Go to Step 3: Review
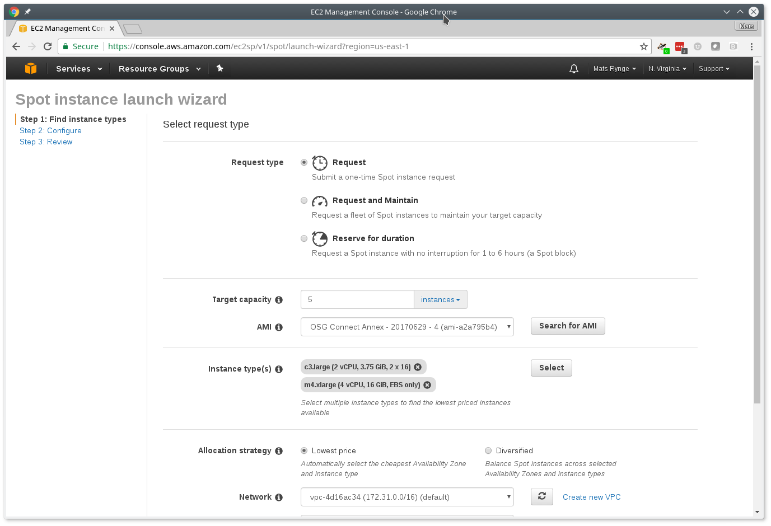771x526 pixels. (x=46, y=142)
